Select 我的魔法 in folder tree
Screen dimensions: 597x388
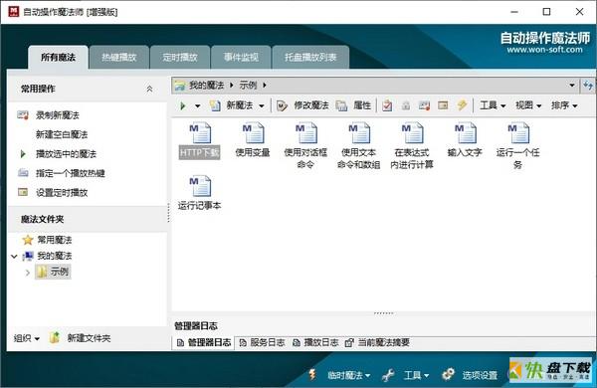point(55,256)
